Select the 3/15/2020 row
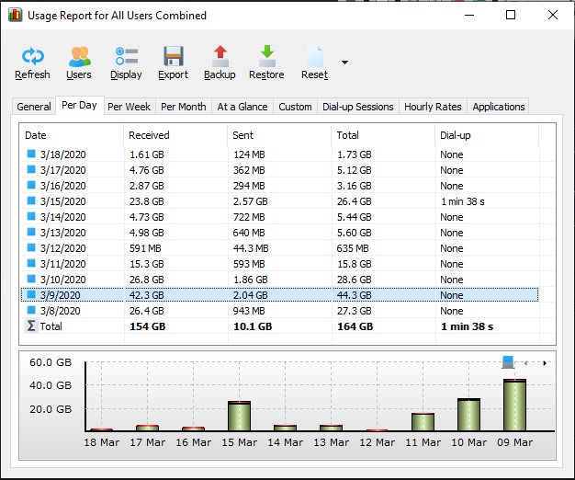 (280, 201)
